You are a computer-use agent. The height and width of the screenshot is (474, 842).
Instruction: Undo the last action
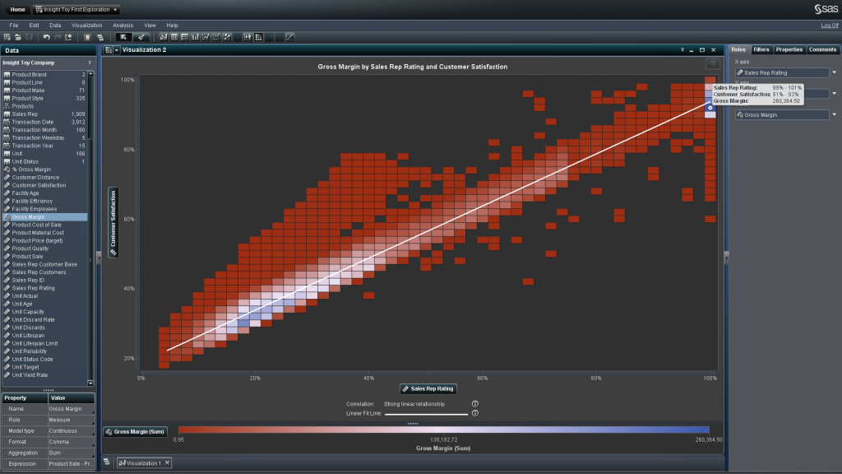[x=47, y=37]
